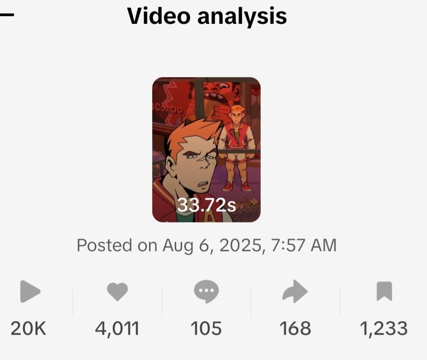The width and height of the screenshot is (427, 360).
Task: Select the 168 shares count
Action: click(x=295, y=328)
